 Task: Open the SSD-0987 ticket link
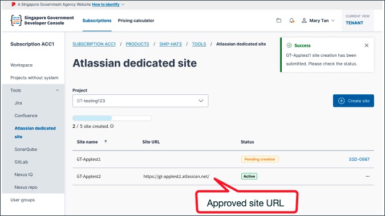(x=359, y=159)
